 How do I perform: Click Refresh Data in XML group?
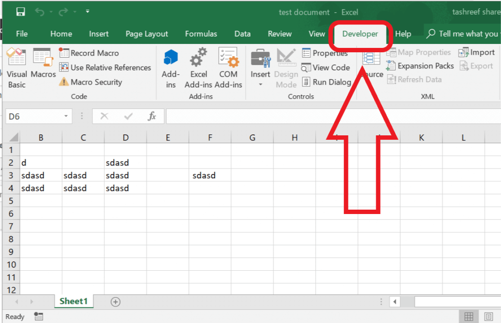pyautogui.click(x=414, y=80)
